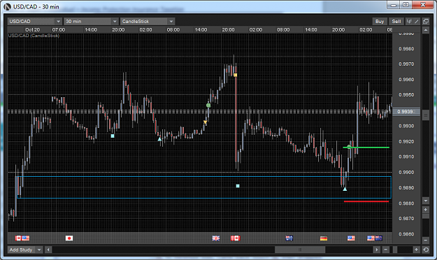
Task: Click the Australia flag news event
Action: [x=289, y=238]
